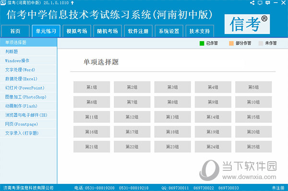Select the 第9组 button
288x191 pixels.
tap(213, 102)
